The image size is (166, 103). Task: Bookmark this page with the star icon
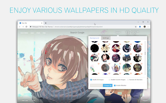[x=136, y=27]
